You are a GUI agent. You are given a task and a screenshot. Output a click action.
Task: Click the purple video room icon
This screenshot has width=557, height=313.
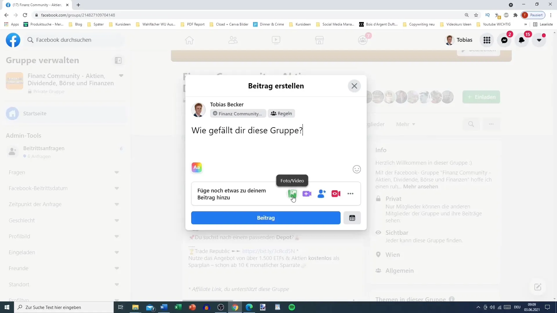point(307,194)
